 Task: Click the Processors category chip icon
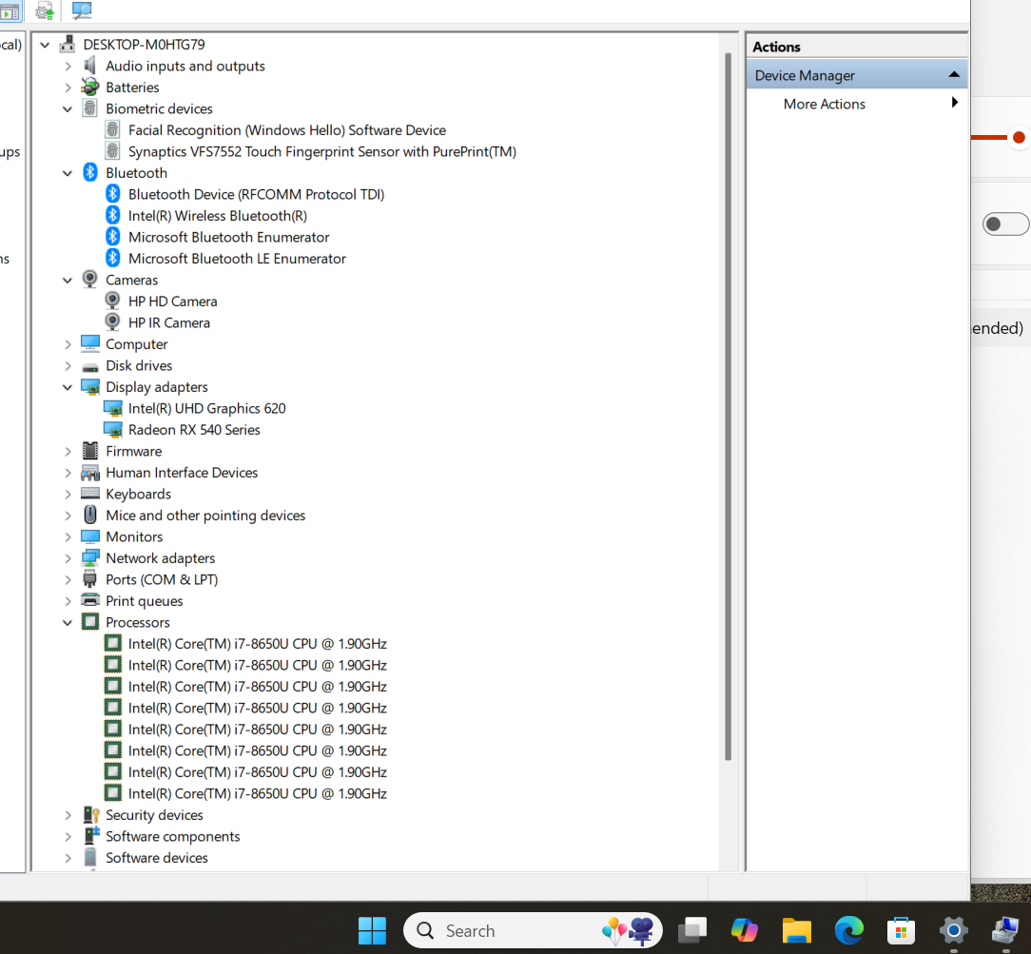90,622
